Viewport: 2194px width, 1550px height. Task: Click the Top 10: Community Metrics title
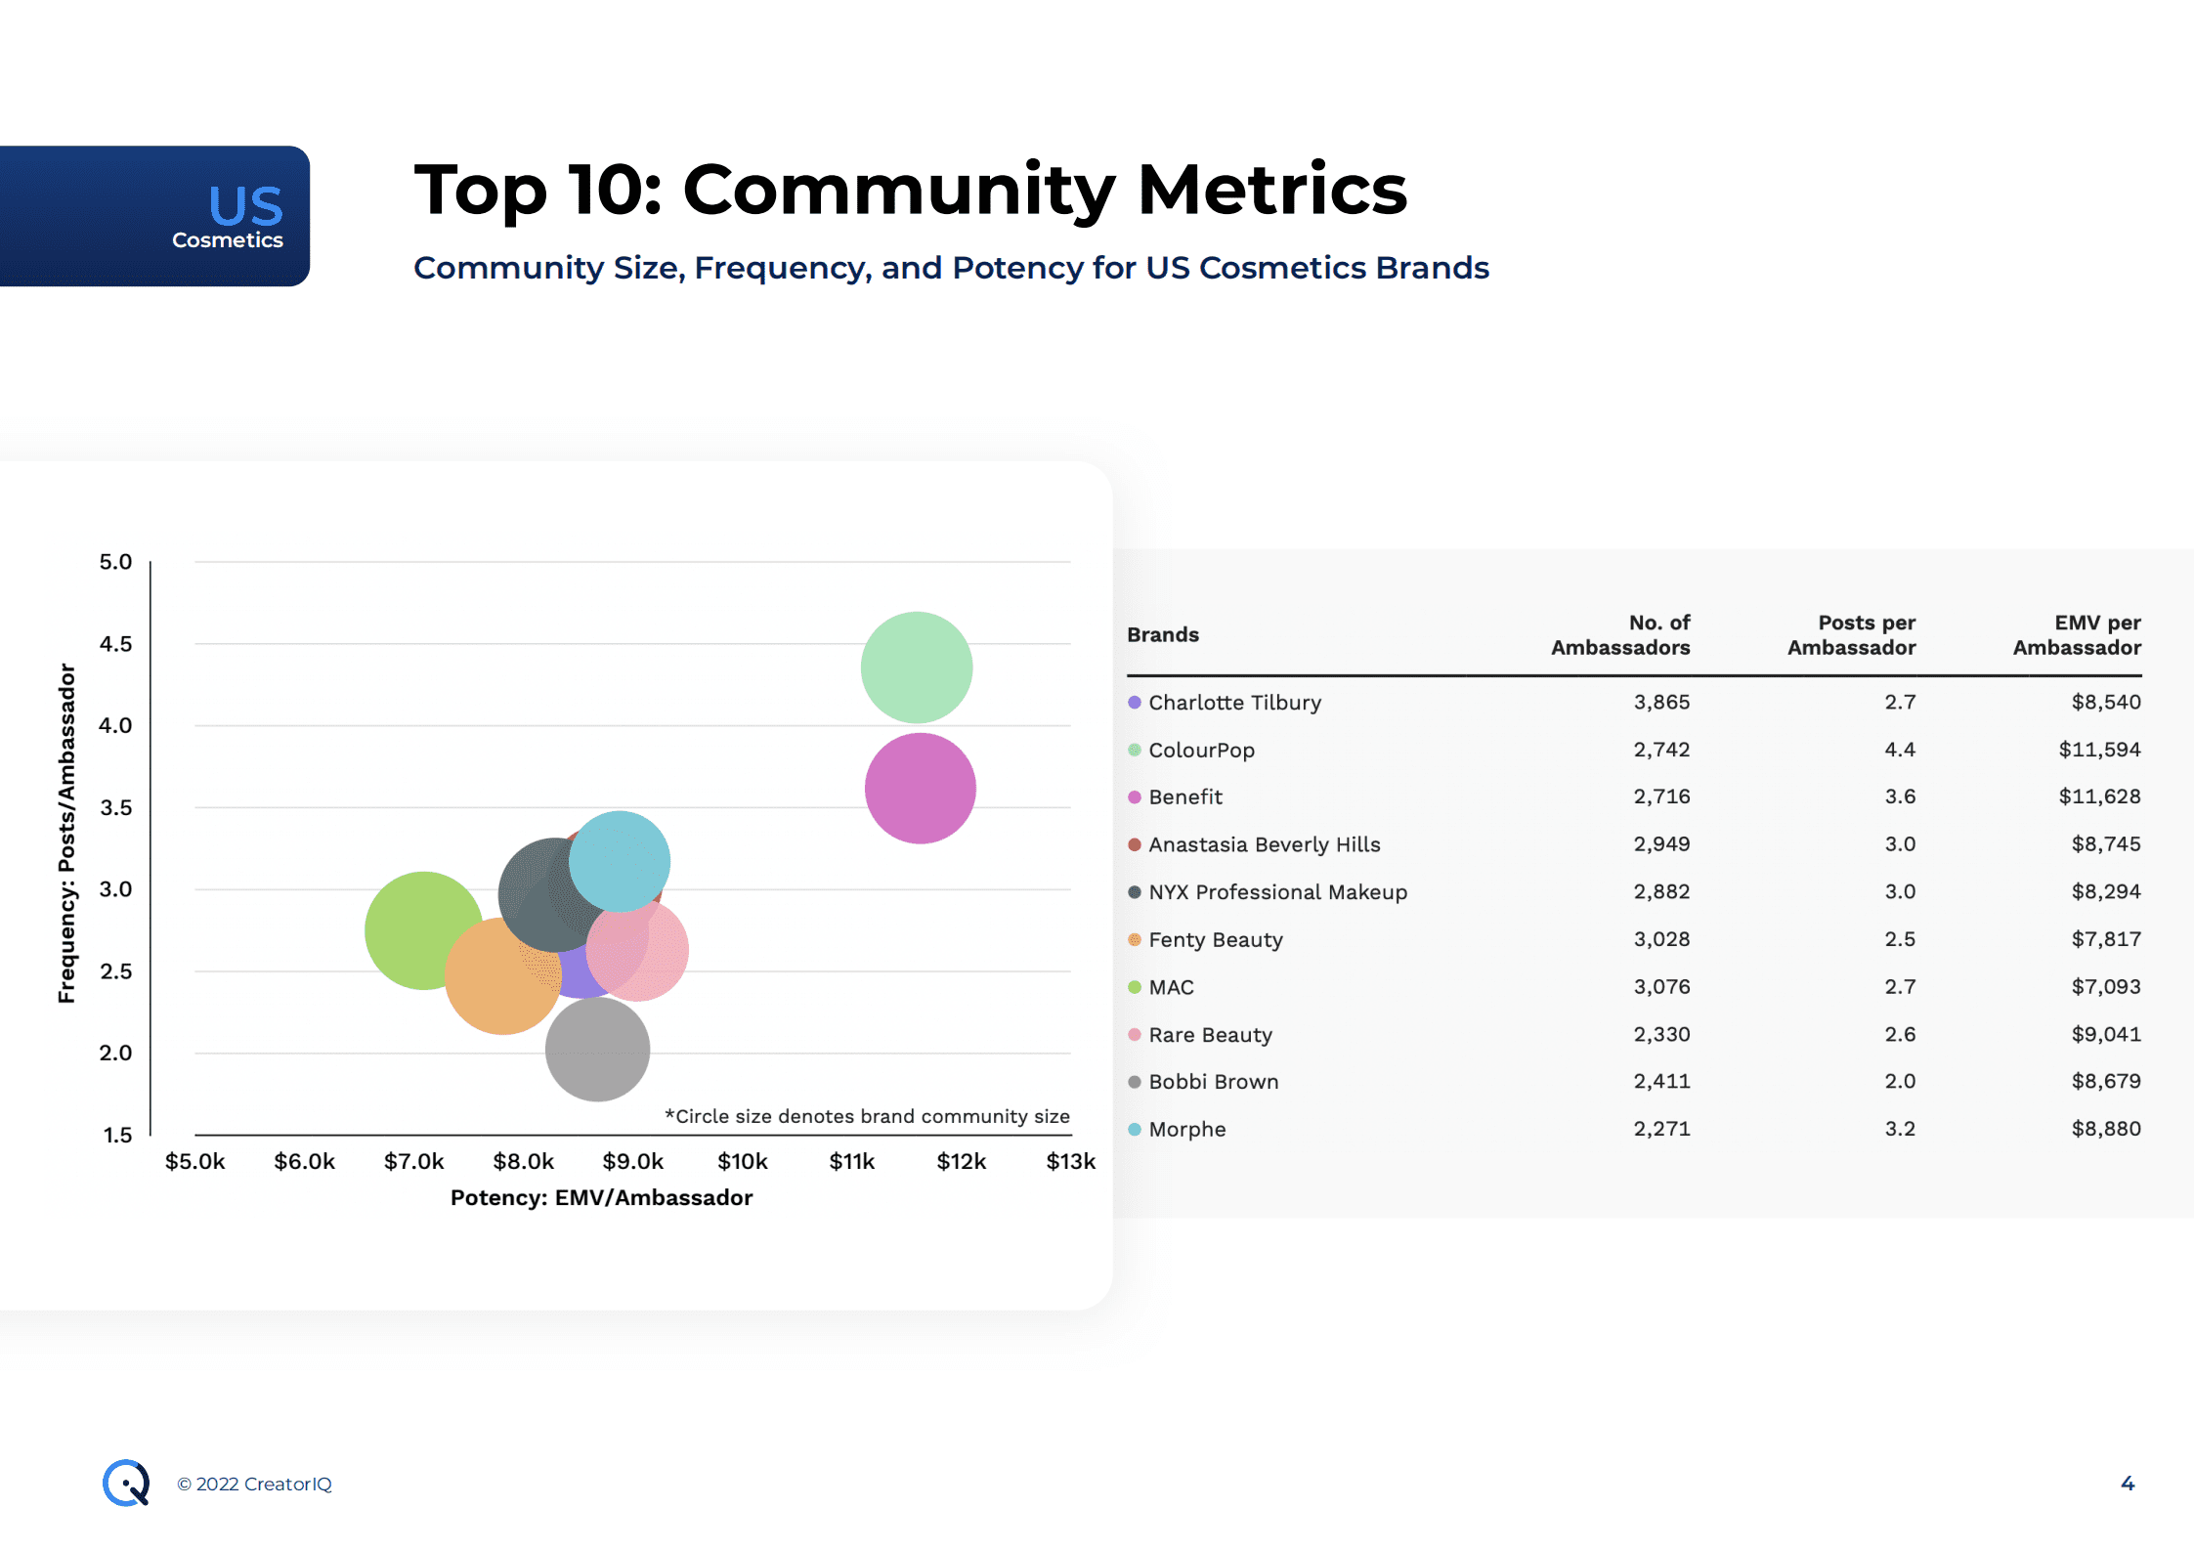pyautogui.click(x=910, y=190)
